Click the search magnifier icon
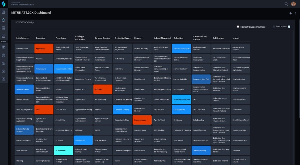 point(286,4)
